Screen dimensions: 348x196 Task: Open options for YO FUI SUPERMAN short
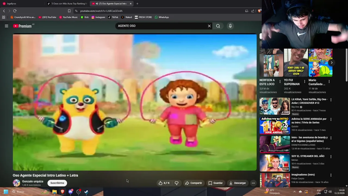click(x=304, y=81)
